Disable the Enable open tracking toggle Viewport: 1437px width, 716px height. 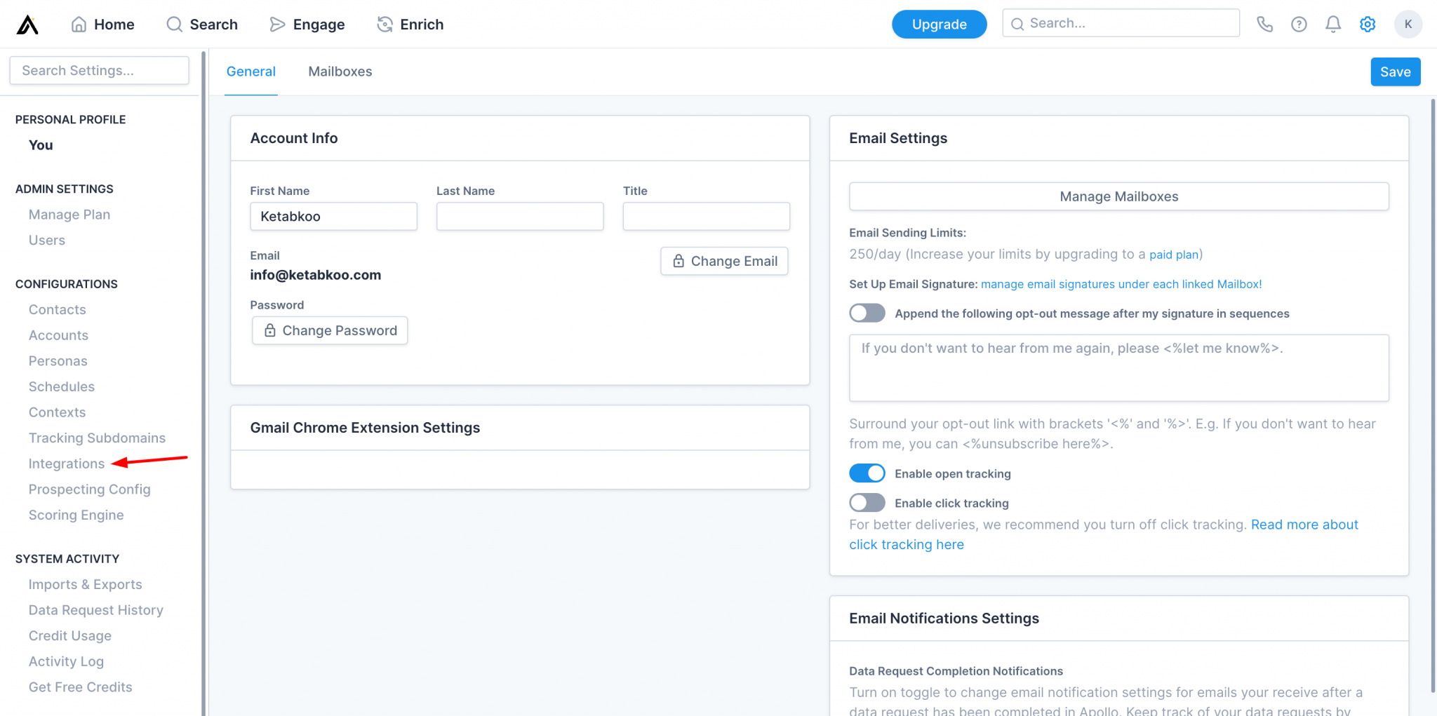click(x=867, y=473)
